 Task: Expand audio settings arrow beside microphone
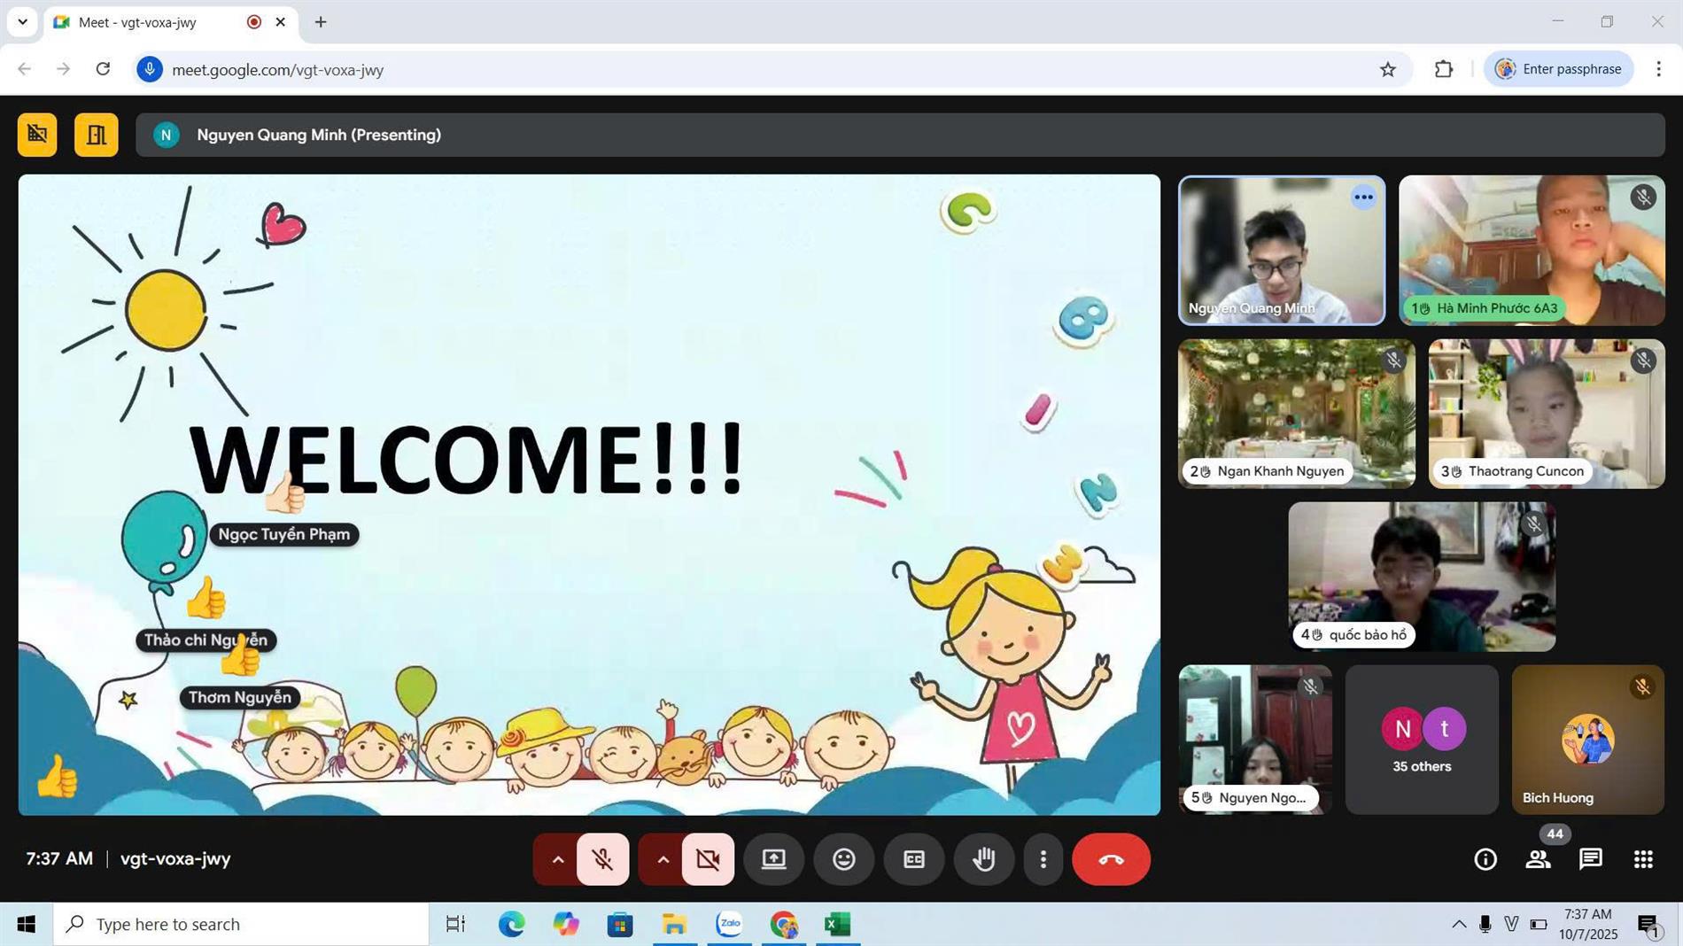point(557,859)
